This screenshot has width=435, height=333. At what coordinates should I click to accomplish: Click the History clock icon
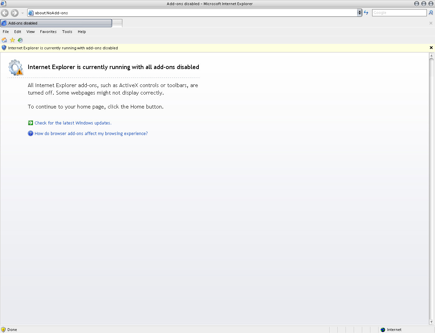coord(20,40)
